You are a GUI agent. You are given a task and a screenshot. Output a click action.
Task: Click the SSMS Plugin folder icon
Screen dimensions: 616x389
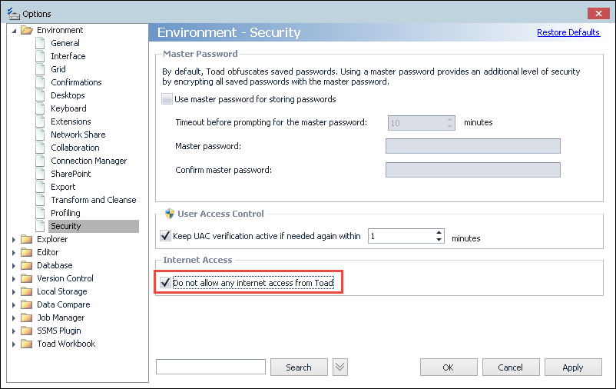(27, 331)
